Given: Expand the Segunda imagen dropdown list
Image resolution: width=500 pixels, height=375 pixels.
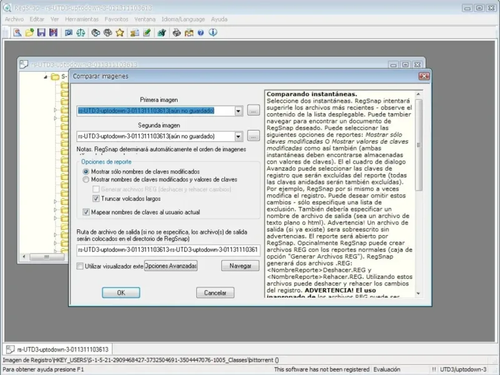Looking at the screenshot, I should coord(238,136).
